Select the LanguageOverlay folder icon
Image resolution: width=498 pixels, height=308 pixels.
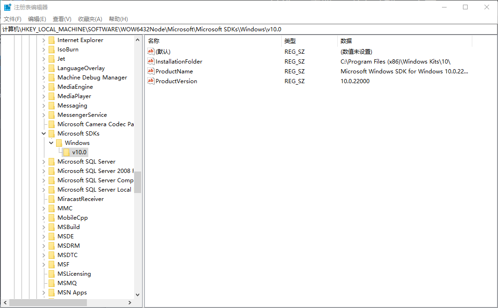click(51, 68)
